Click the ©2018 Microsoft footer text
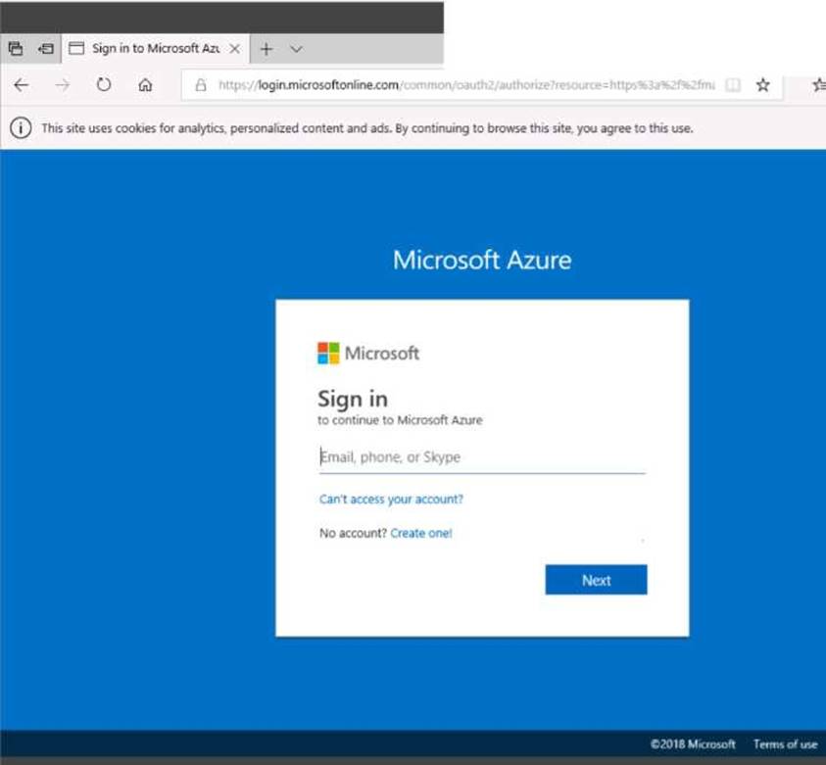Image resolution: width=826 pixels, height=765 pixels. tap(692, 743)
